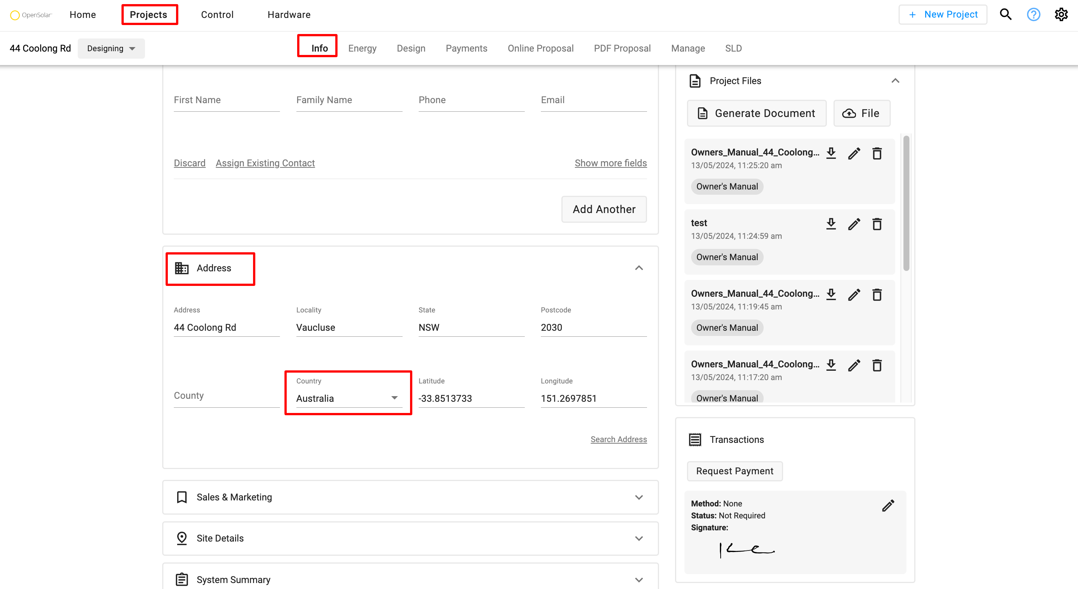Expand the Sales & Marketing section
This screenshot has width=1078, height=589.
(x=638, y=497)
